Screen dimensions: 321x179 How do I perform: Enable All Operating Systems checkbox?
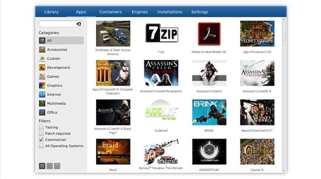(x=41, y=146)
